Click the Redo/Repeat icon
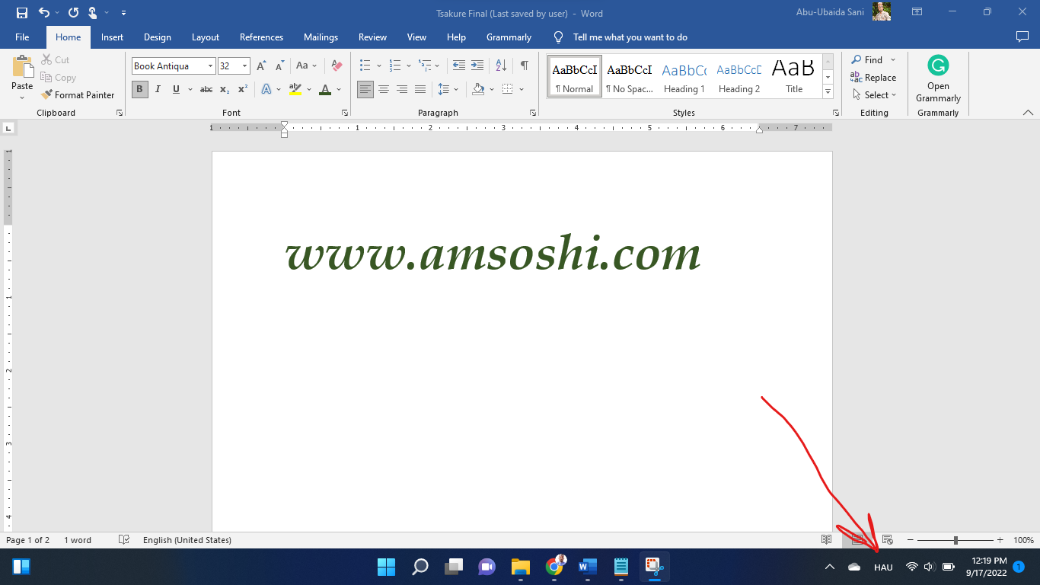Image resolution: width=1040 pixels, height=585 pixels. click(x=73, y=13)
